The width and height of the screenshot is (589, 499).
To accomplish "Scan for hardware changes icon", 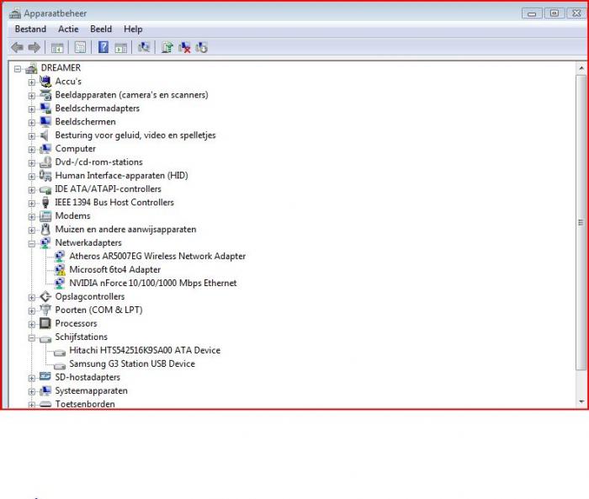I will pyautogui.click(x=144, y=47).
